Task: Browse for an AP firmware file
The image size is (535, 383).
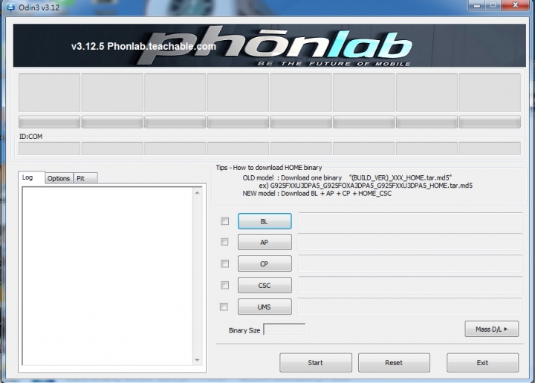Action: (x=265, y=242)
